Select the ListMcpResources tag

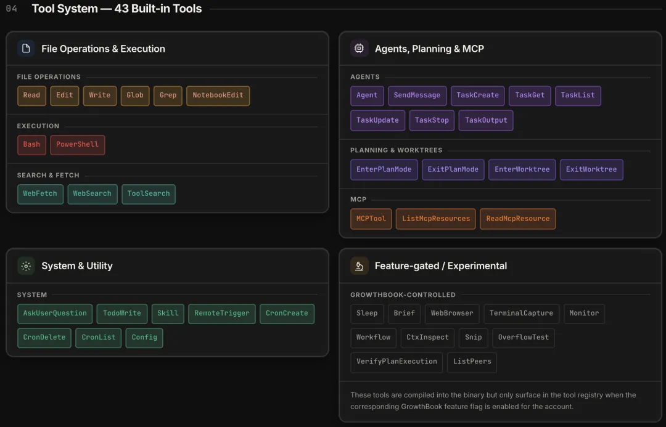click(435, 219)
